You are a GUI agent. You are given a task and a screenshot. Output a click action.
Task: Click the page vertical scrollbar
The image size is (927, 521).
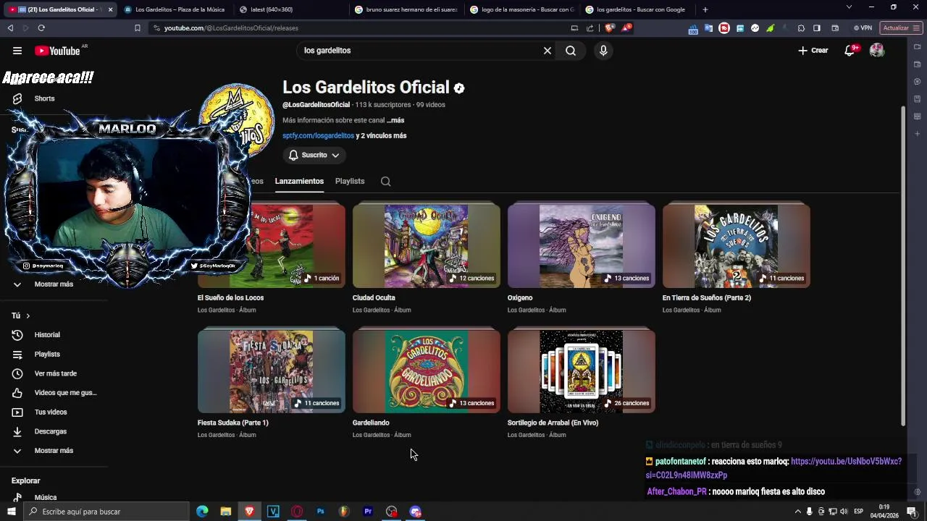tap(902, 266)
